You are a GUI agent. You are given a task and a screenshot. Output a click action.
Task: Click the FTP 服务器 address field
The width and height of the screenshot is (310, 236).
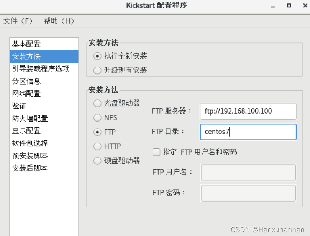pos(248,111)
